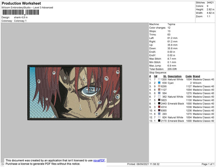The height and width of the screenshot is (167, 216).
Task: Click 'Natural White' in the 824 row
Action: [175, 117]
